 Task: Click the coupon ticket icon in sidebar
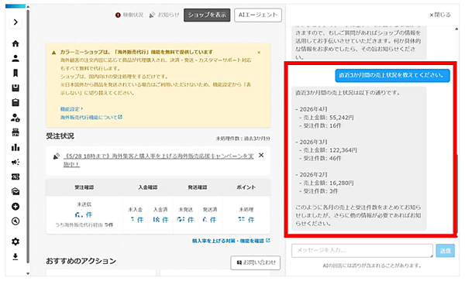pyautogui.click(x=15, y=176)
